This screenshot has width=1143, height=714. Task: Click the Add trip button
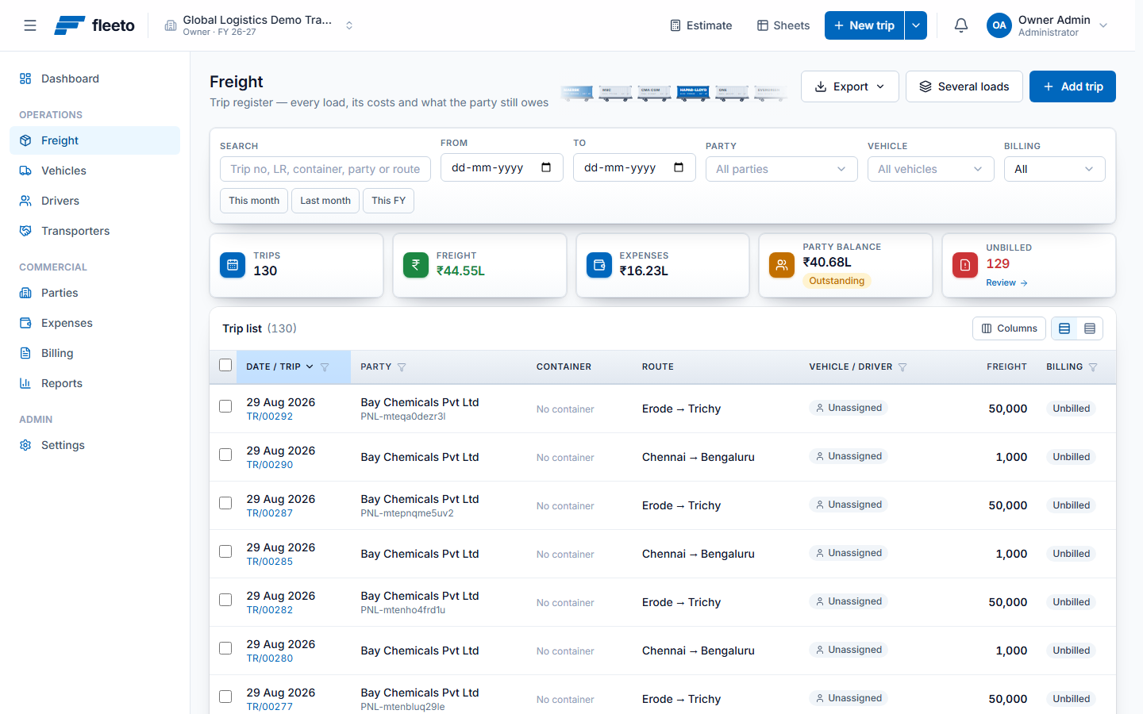[1072, 86]
